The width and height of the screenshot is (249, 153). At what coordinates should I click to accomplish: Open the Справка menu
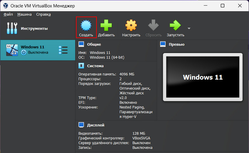click(x=43, y=14)
